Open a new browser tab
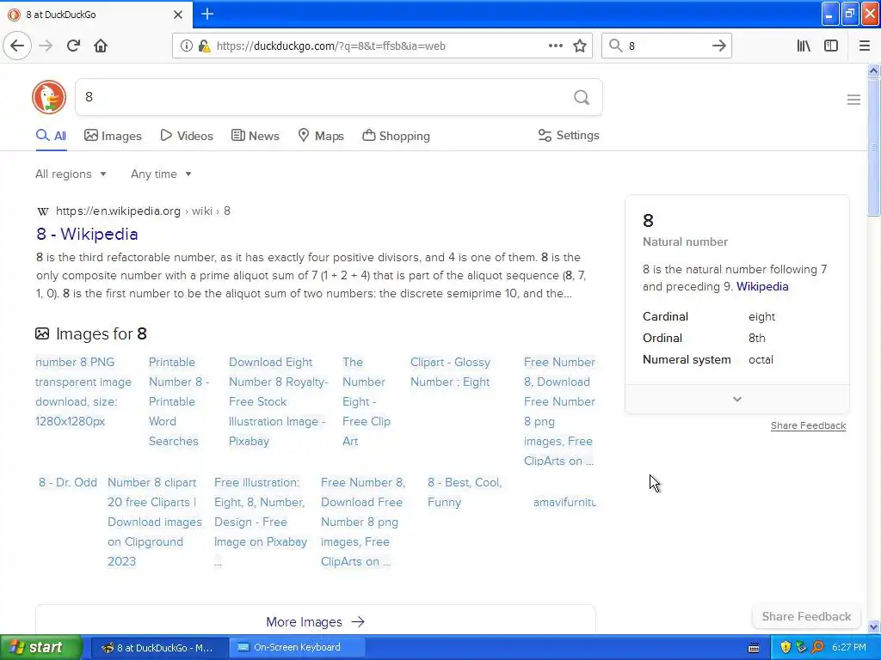This screenshot has height=660, width=881. tap(206, 14)
